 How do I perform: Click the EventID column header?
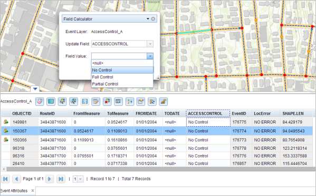pyautogui.click(x=239, y=114)
